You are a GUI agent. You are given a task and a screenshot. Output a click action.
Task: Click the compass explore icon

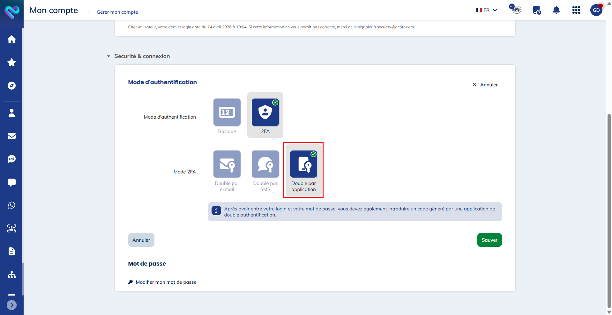click(x=12, y=85)
